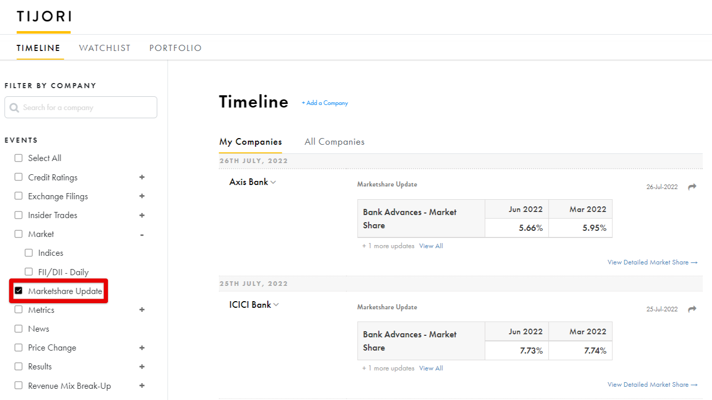Uncheck the Marketshare Update filter
712x400 pixels.
pos(19,291)
